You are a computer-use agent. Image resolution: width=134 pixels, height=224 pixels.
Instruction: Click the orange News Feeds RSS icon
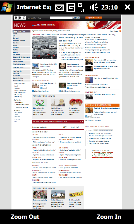click(120, 31)
